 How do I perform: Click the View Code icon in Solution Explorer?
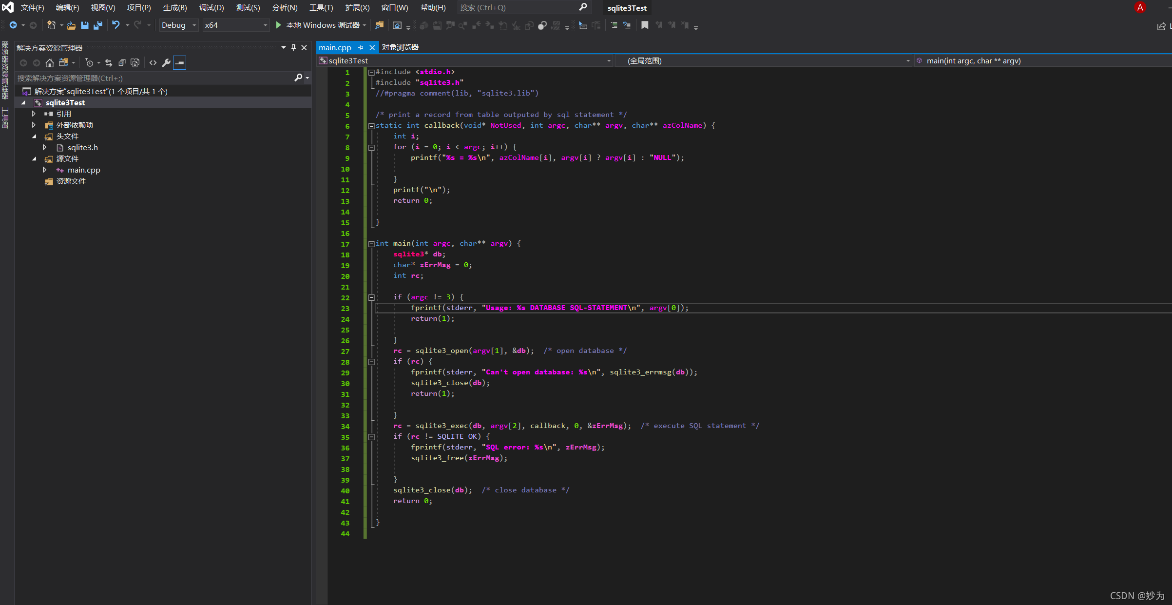(x=153, y=63)
